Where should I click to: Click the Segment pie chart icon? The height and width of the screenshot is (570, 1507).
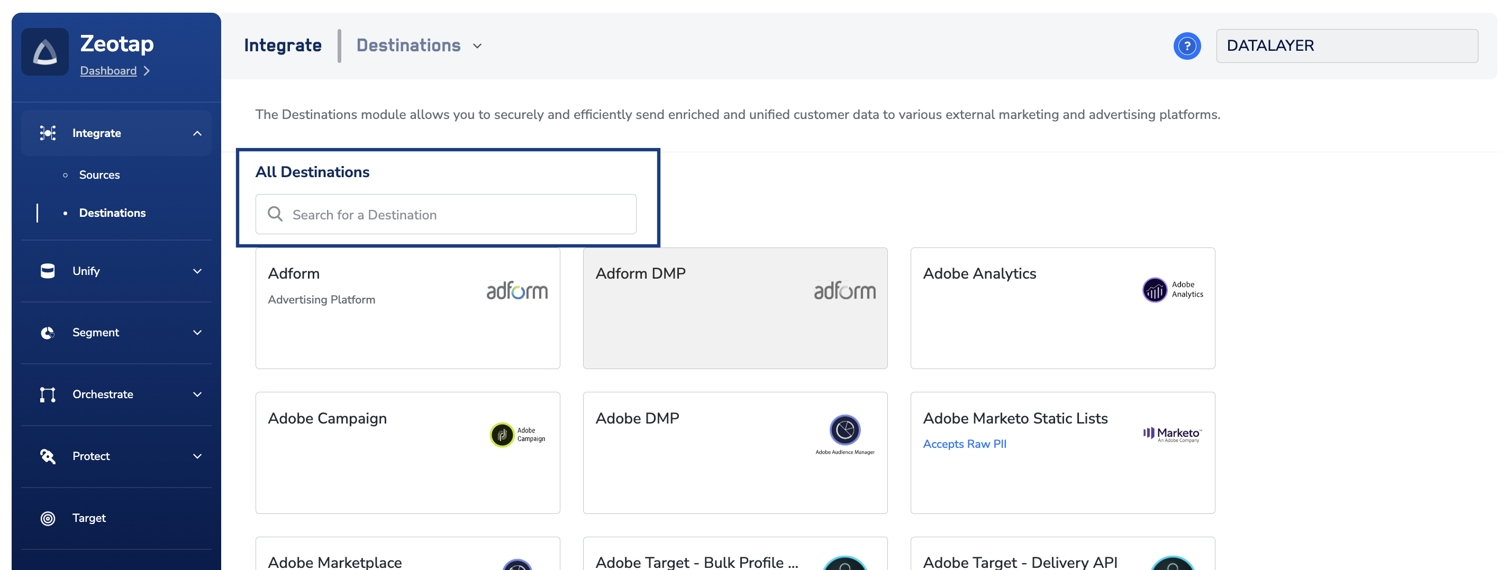[48, 333]
